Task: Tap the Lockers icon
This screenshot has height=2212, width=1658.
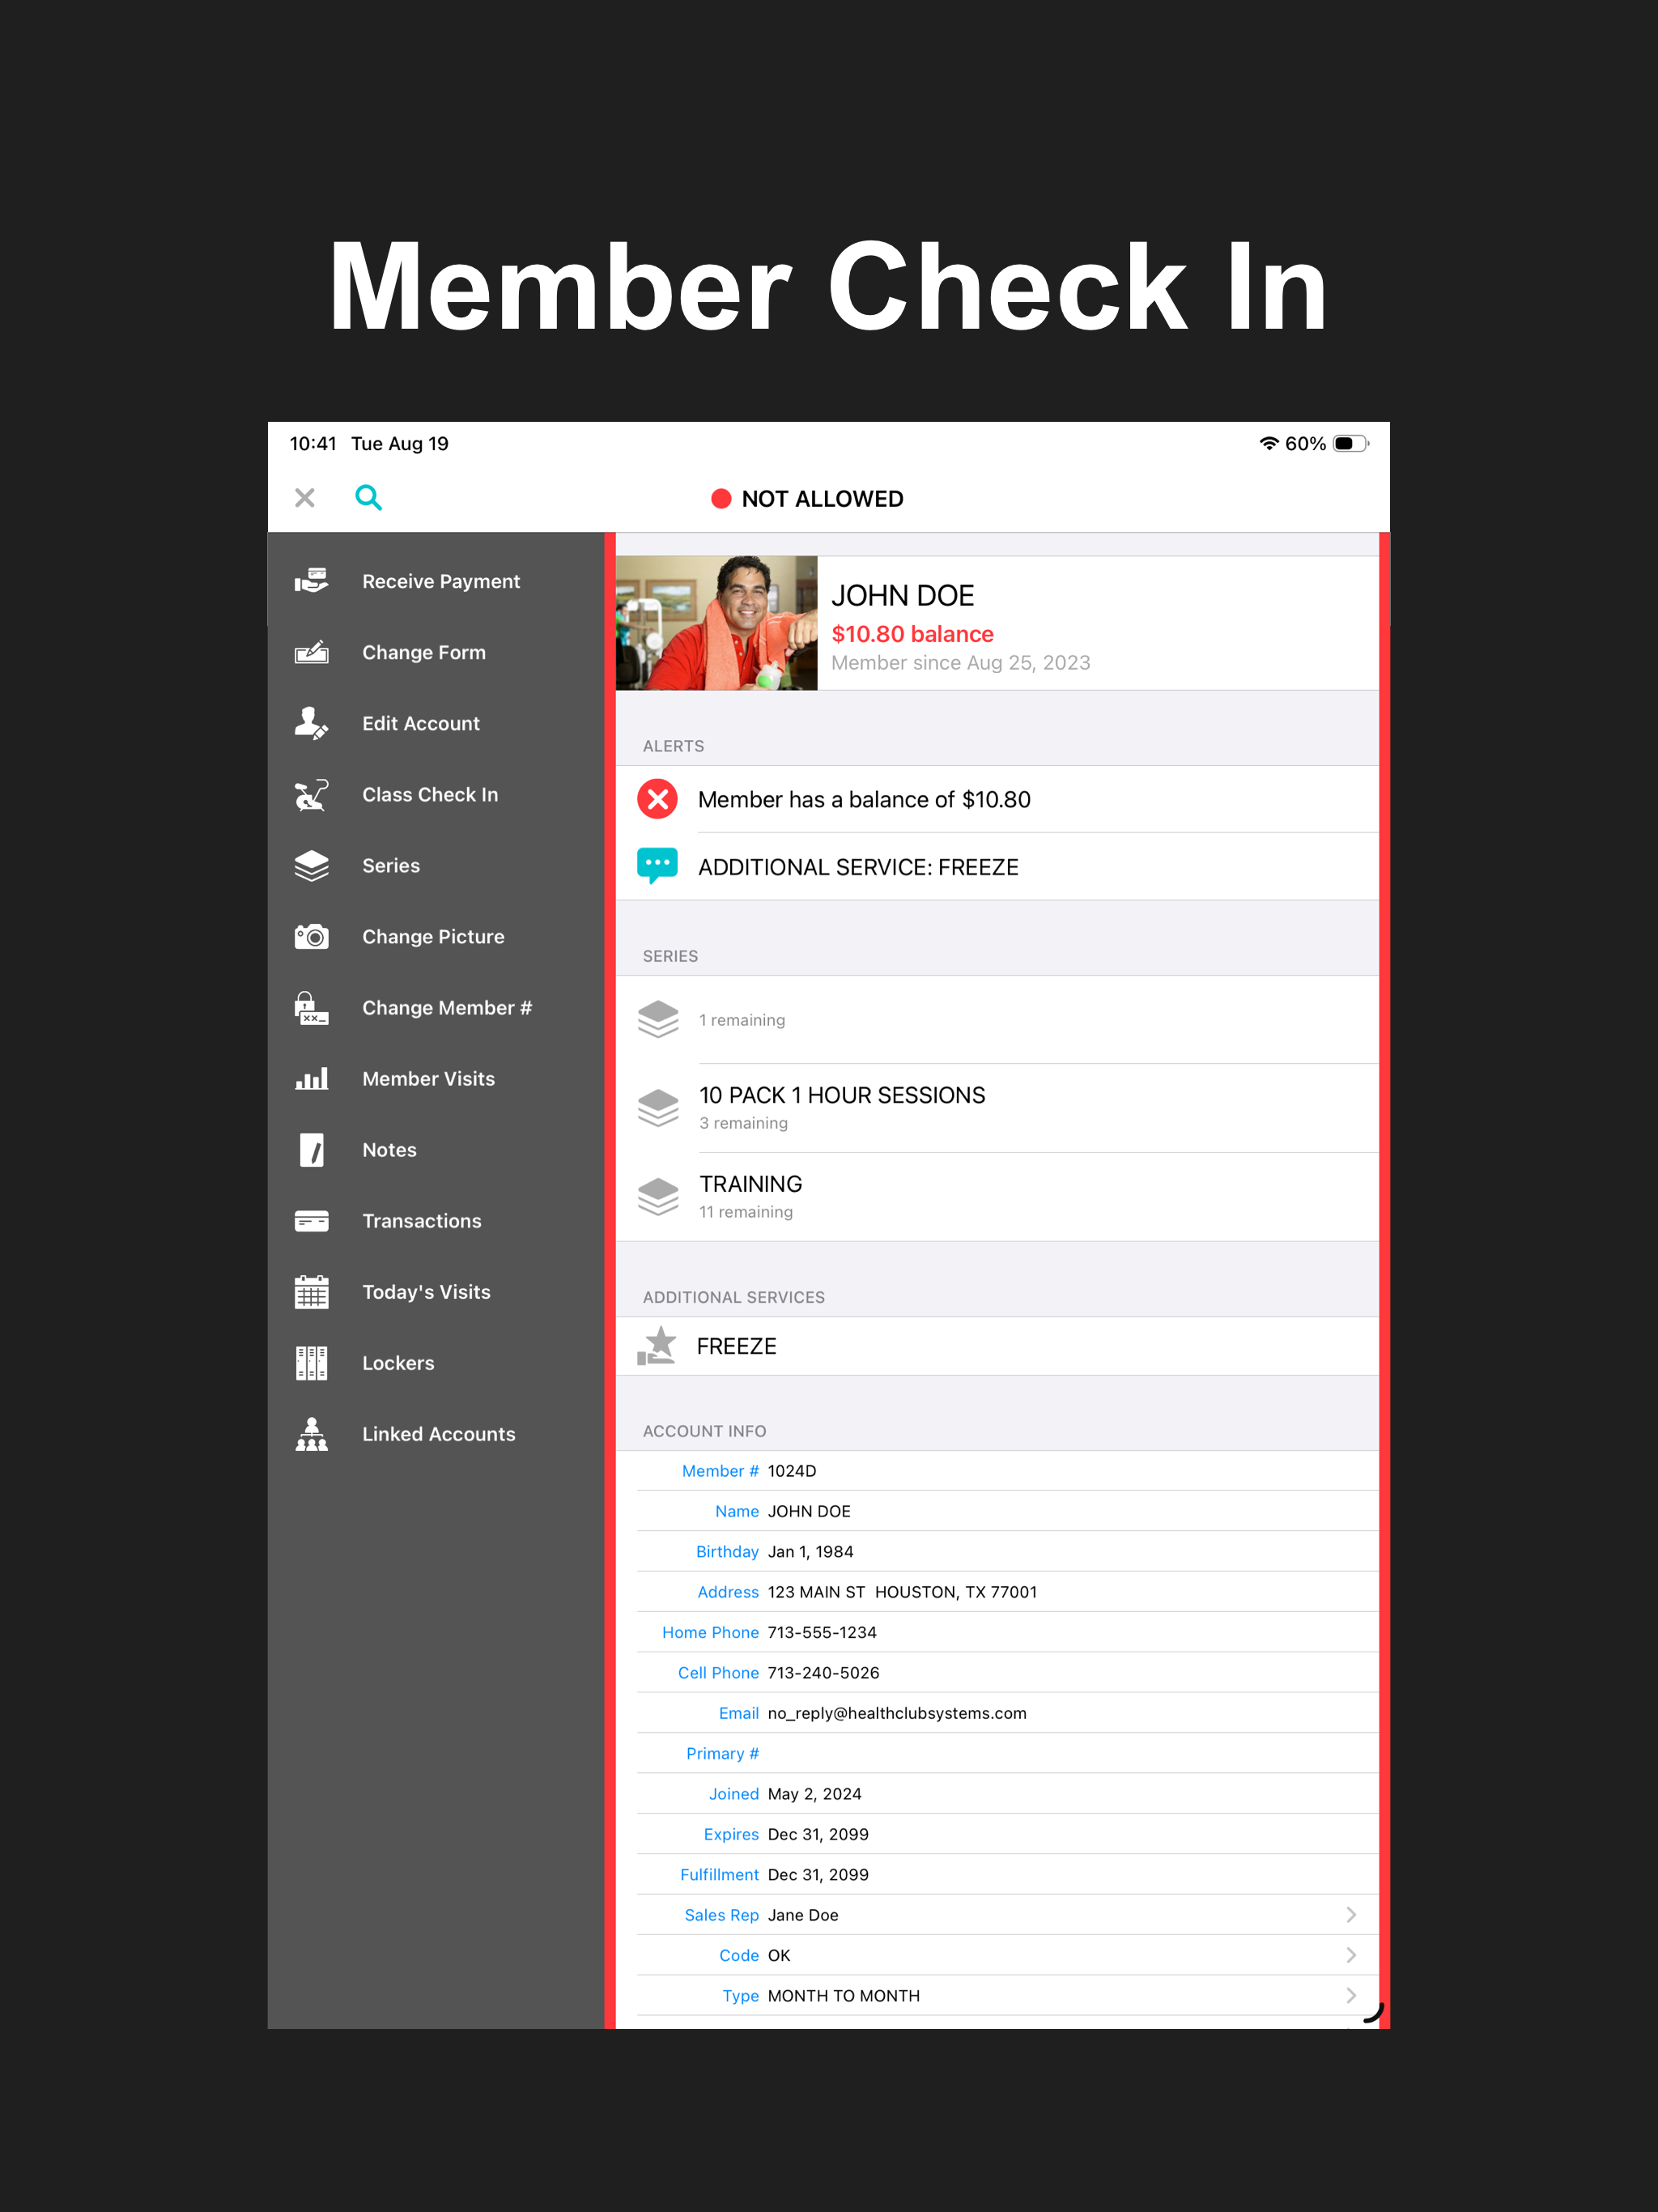Action: pos(311,1362)
